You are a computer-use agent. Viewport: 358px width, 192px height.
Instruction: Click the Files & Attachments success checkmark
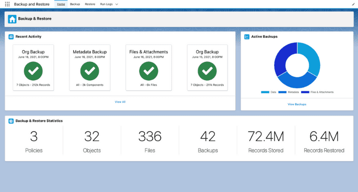point(149,71)
